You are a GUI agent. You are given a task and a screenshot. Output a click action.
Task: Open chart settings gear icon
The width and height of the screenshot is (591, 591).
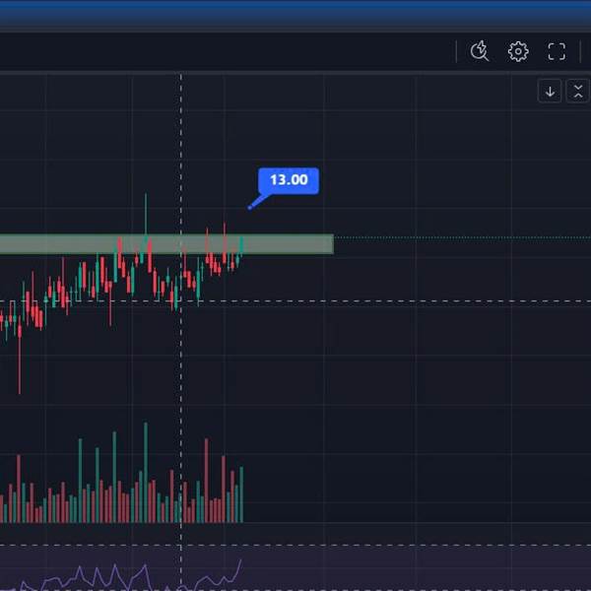(x=518, y=51)
